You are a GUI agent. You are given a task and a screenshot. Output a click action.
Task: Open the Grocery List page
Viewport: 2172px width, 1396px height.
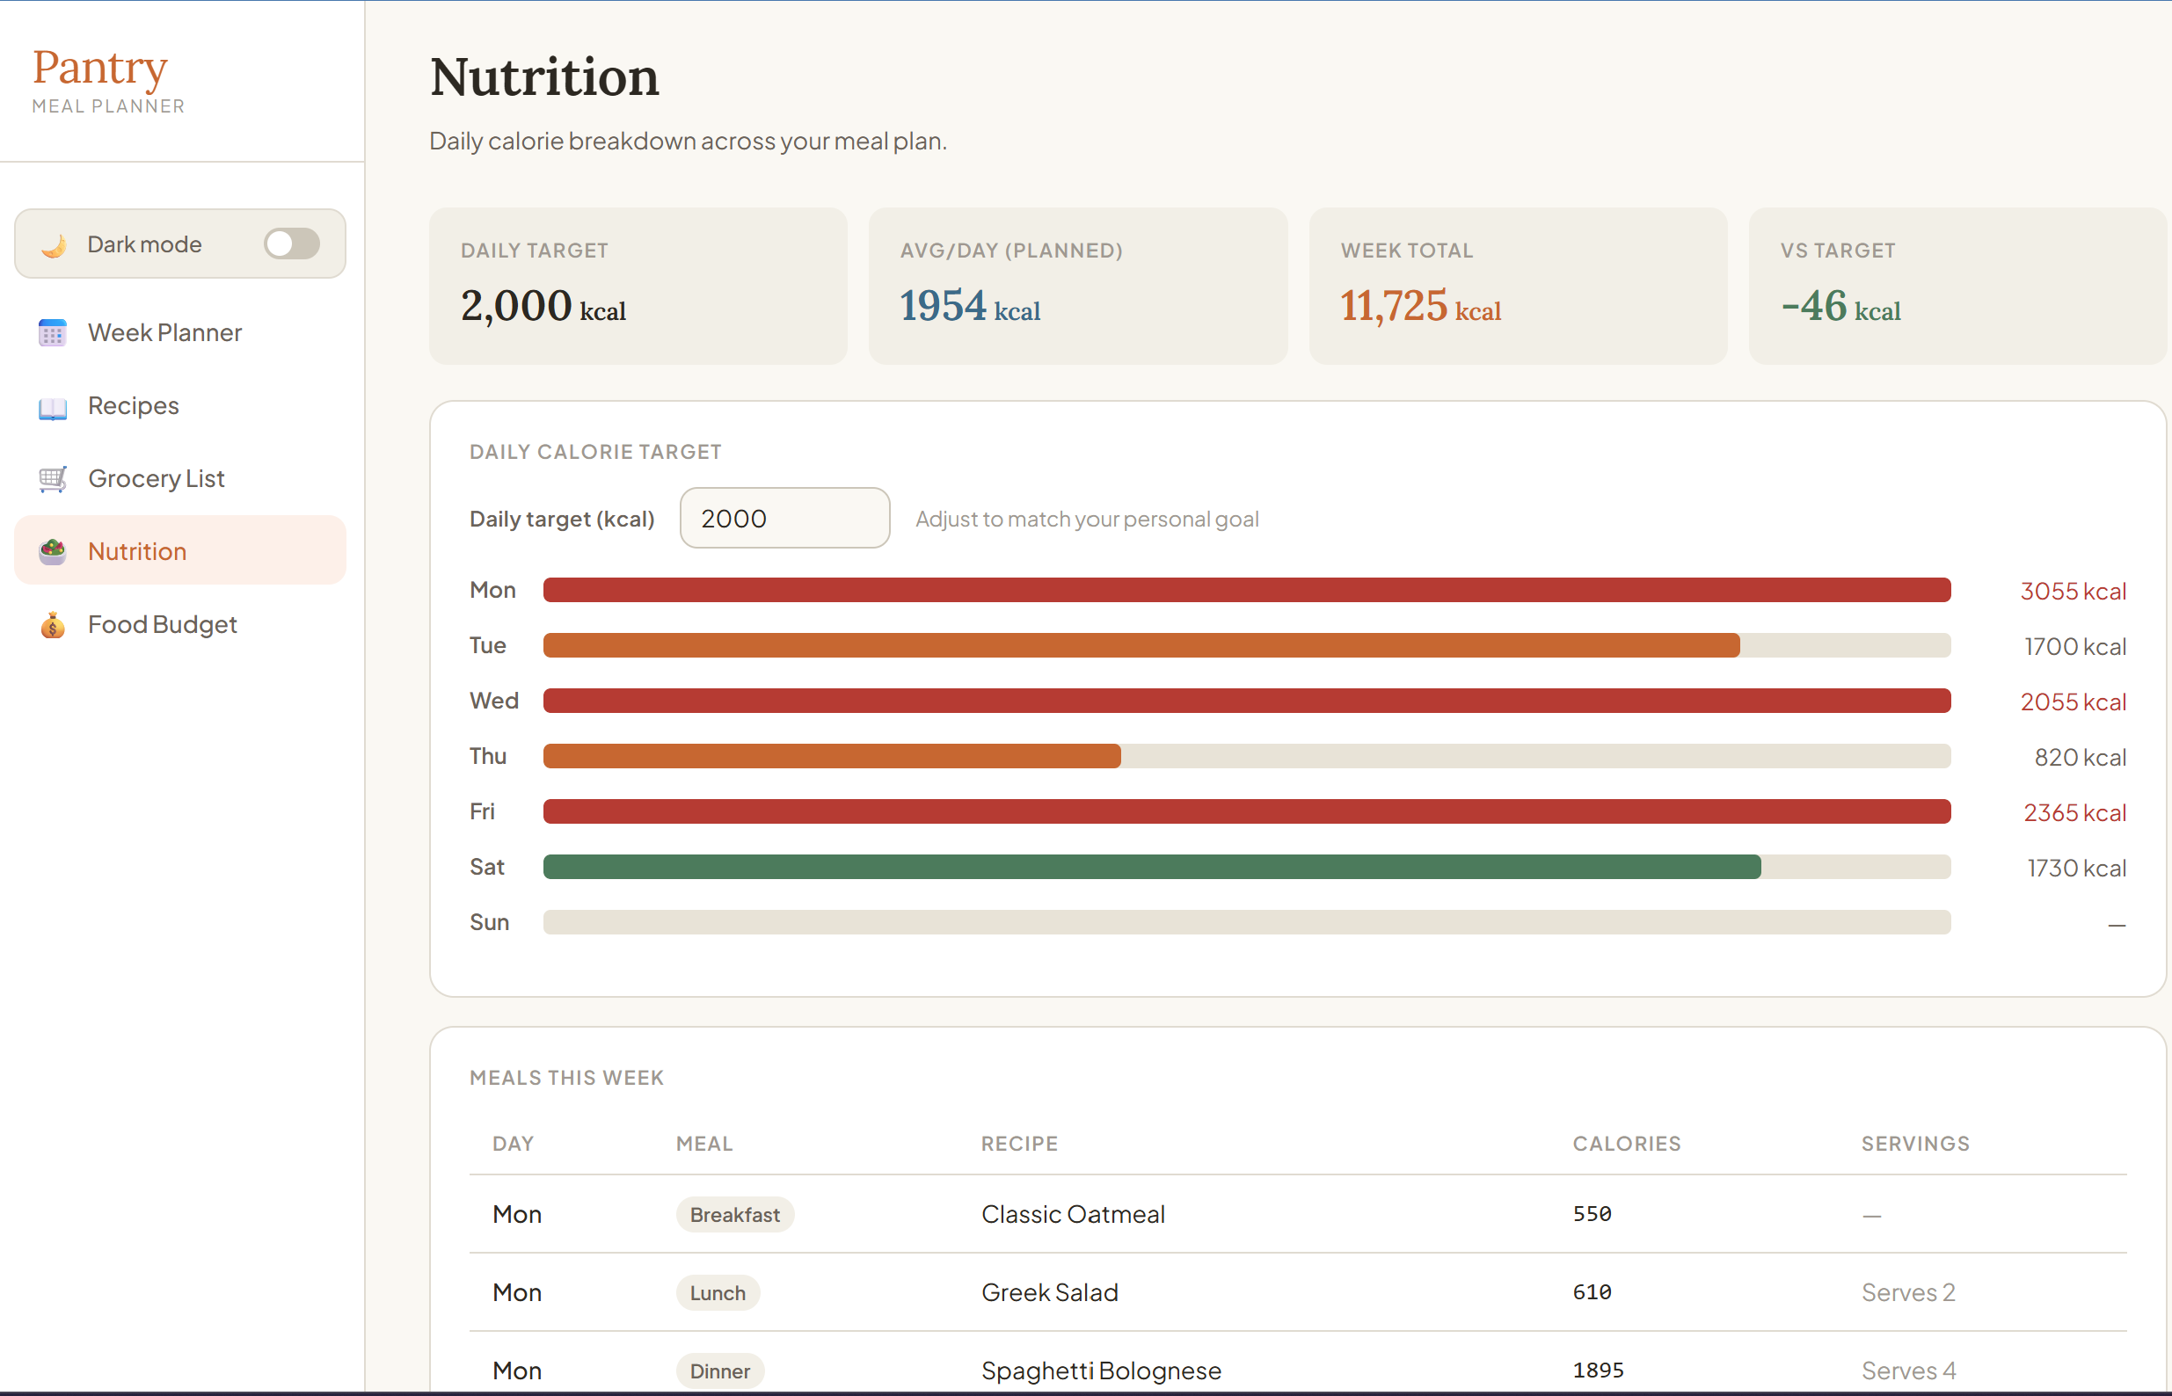point(156,478)
